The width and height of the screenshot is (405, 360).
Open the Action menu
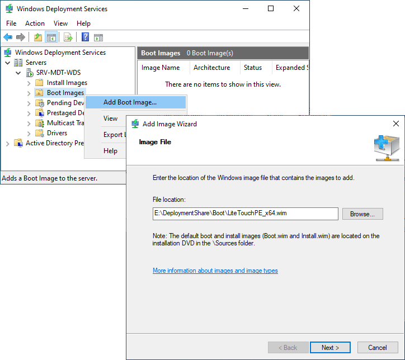[35, 23]
